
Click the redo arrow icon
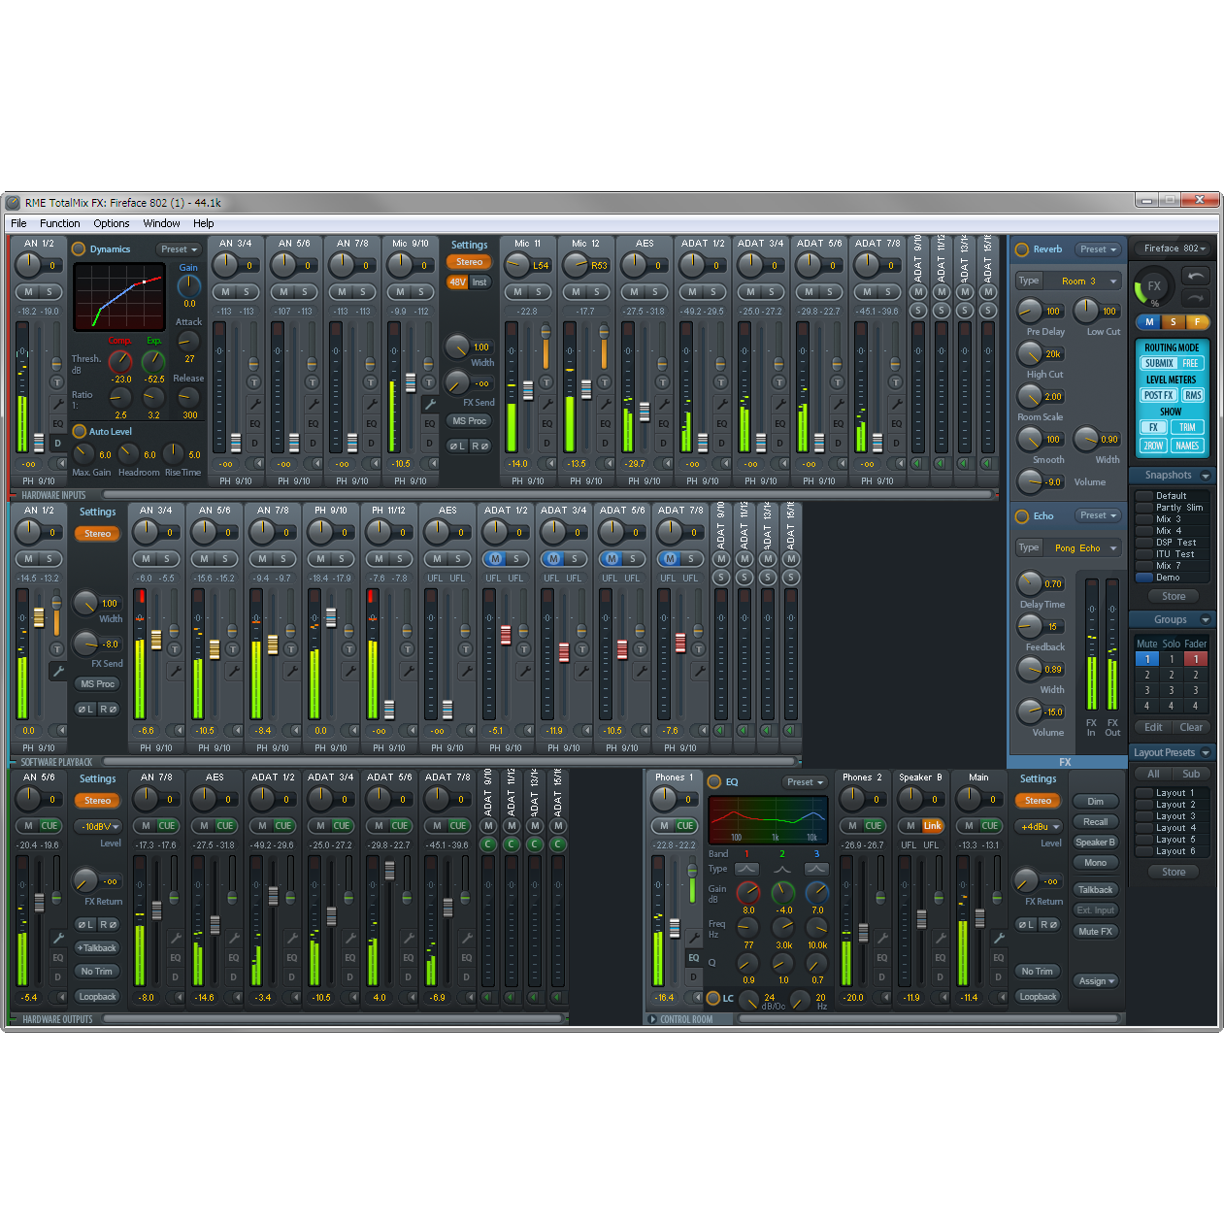pyautogui.click(x=1196, y=298)
